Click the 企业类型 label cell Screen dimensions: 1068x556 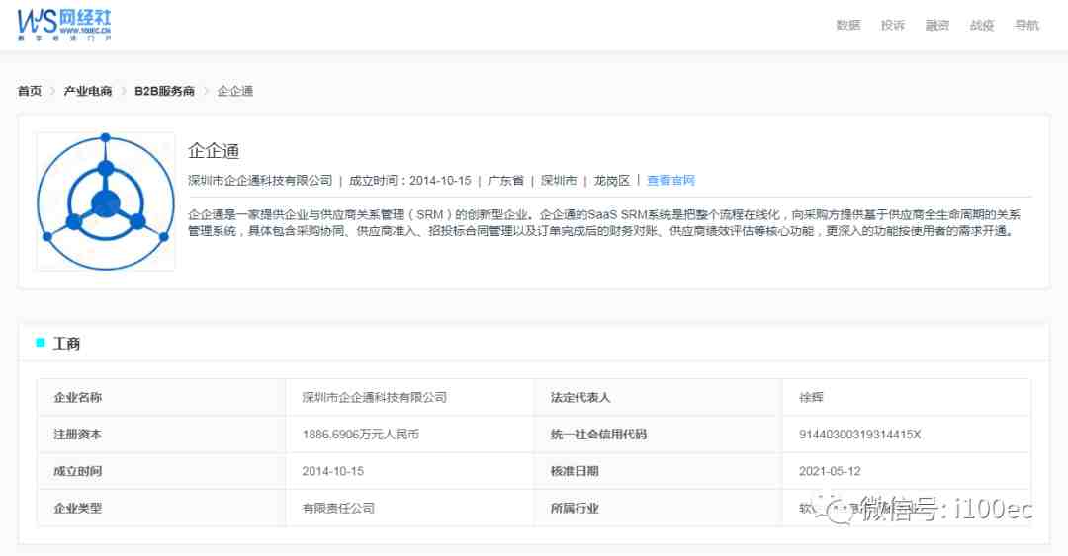coord(161,508)
